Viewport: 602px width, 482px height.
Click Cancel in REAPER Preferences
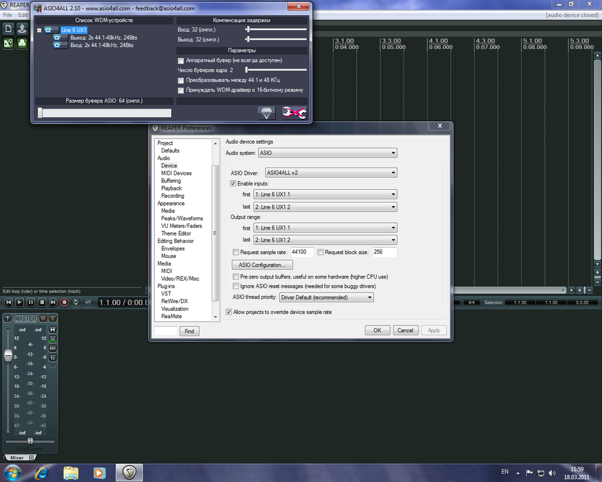[x=405, y=330]
